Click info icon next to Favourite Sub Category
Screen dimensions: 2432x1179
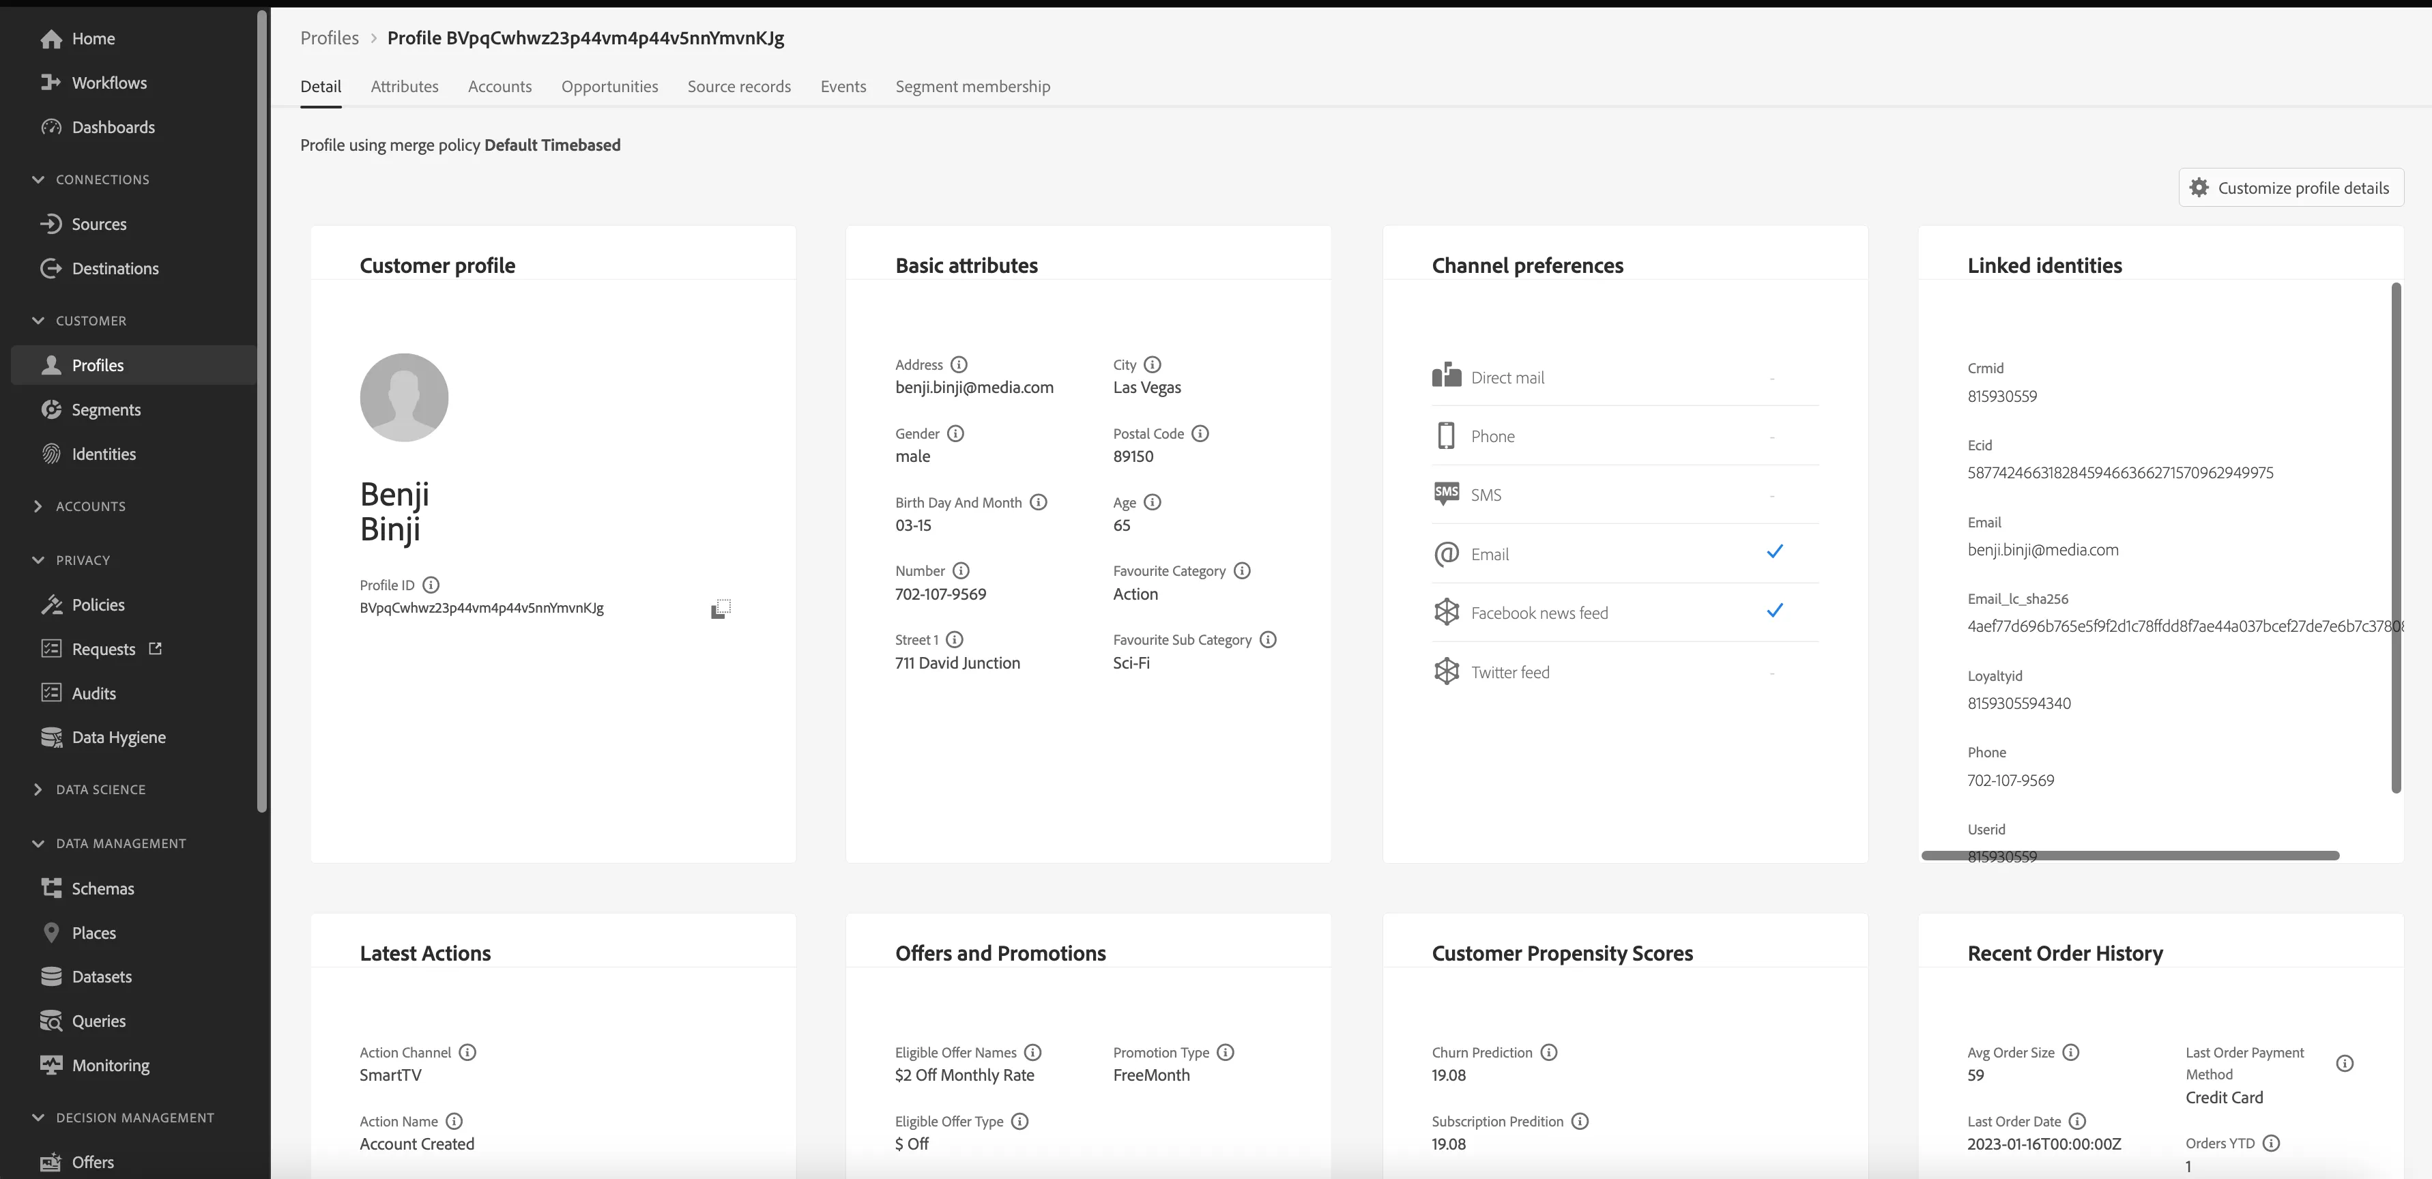(1268, 639)
